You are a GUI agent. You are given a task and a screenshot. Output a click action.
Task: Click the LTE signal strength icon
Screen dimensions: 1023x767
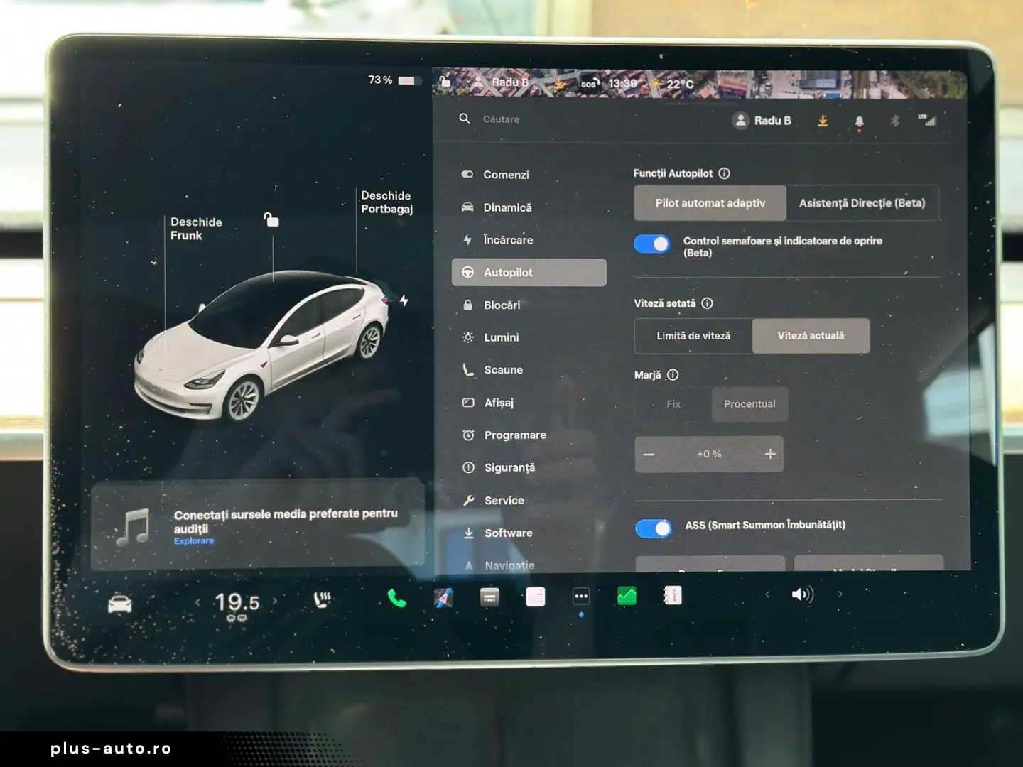[x=927, y=120]
